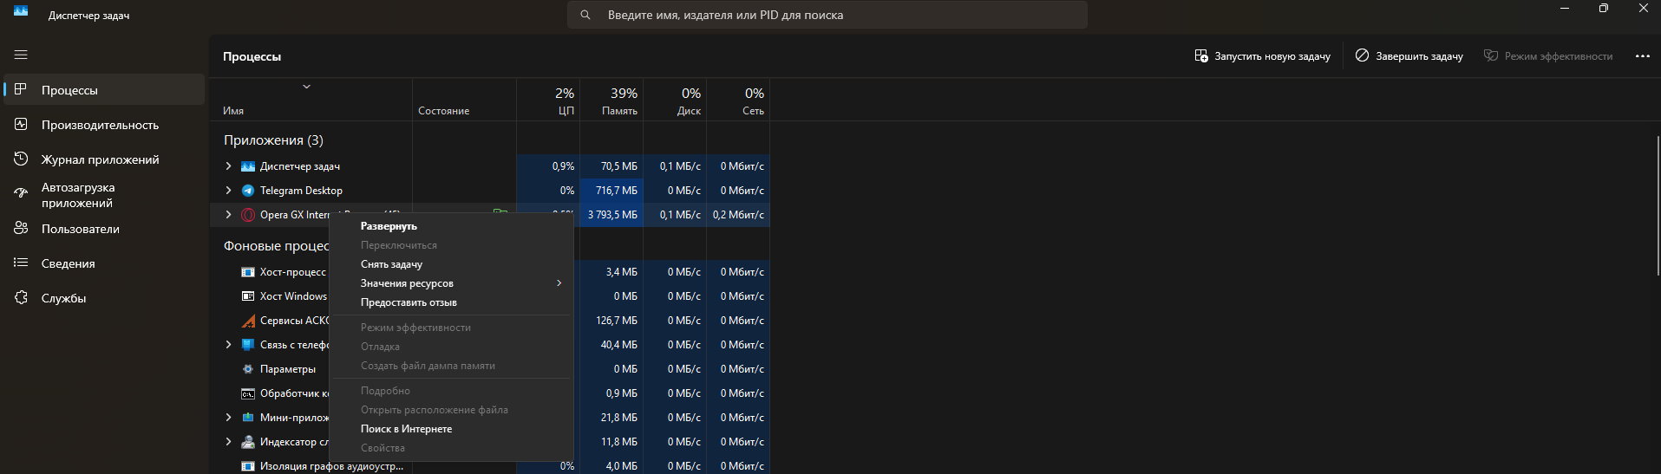Go to the Пользователи page
Screen dimensions: 1661x474
pyautogui.click(x=104, y=229)
